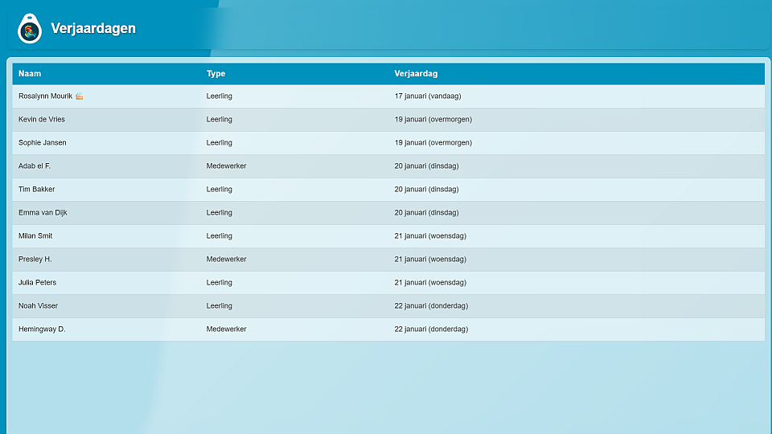Viewport: 772px width, 434px height.
Task: Choose Milan Smit from the list
Action: tap(35, 236)
